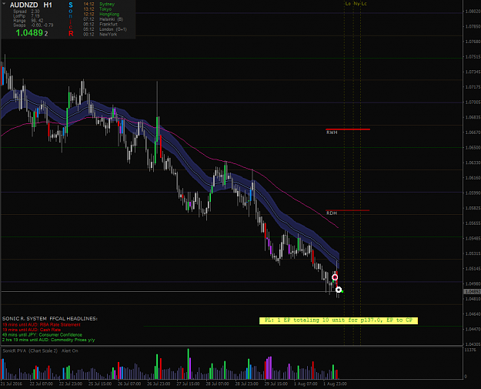Click the vertical Sonic R logo
Image resolution: width=481 pixels, height=389 pixels.
(x=71, y=19)
